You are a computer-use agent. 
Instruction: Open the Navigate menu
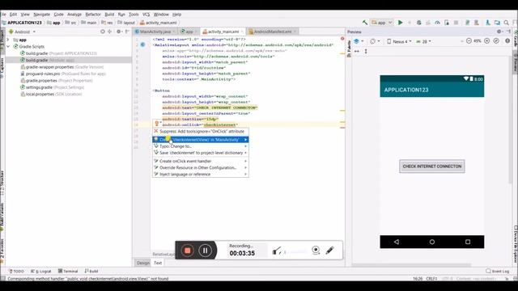41,15
